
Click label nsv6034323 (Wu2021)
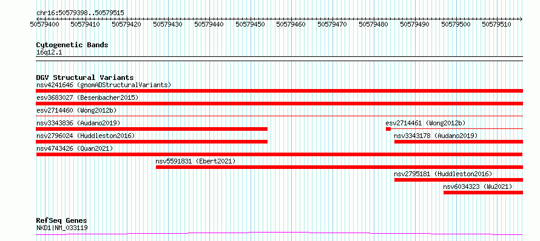pyautogui.click(x=478, y=187)
